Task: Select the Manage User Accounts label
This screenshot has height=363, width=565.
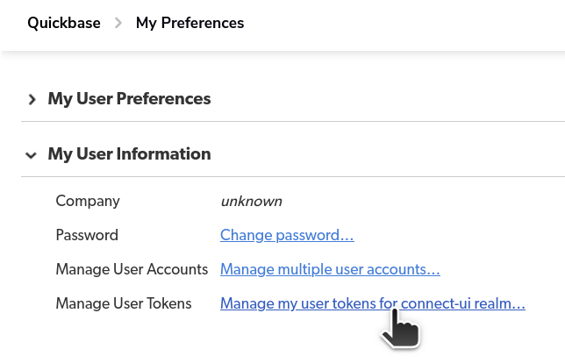Action: (x=132, y=269)
